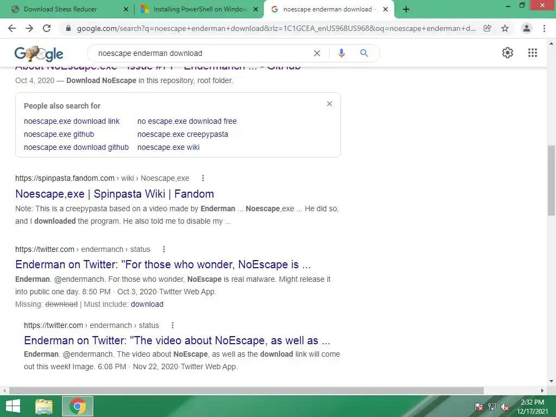Image resolution: width=556 pixels, height=417 pixels.
Task: Switch to the Download Stress Reducer tab
Action: point(67,10)
